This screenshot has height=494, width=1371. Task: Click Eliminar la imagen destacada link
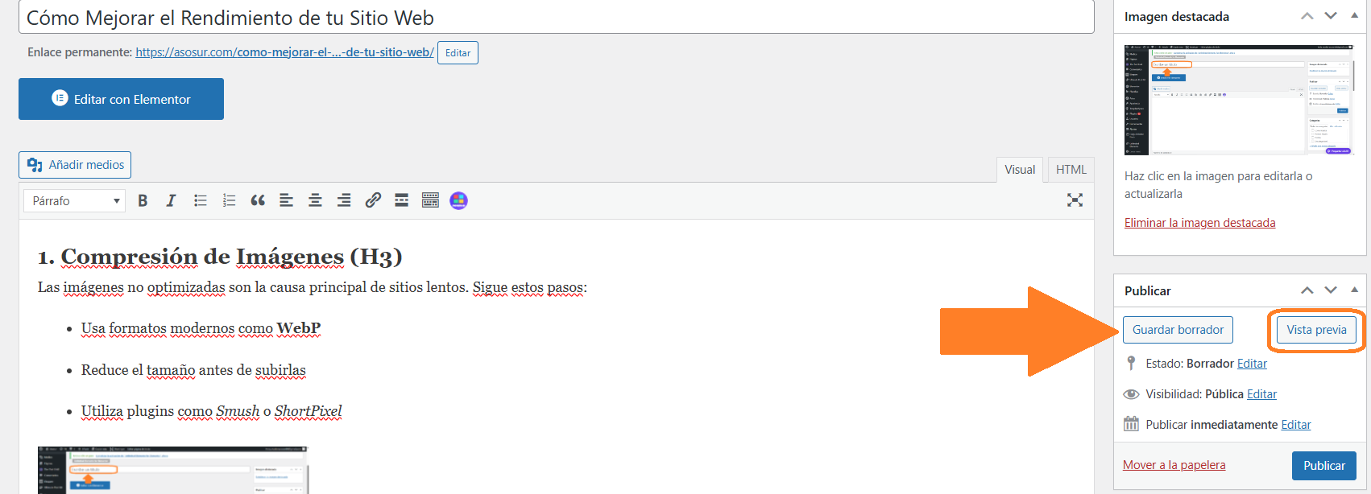tap(1199, 223)
